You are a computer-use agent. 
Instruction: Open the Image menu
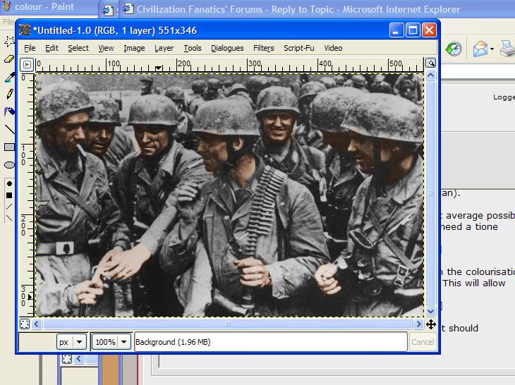134,48
